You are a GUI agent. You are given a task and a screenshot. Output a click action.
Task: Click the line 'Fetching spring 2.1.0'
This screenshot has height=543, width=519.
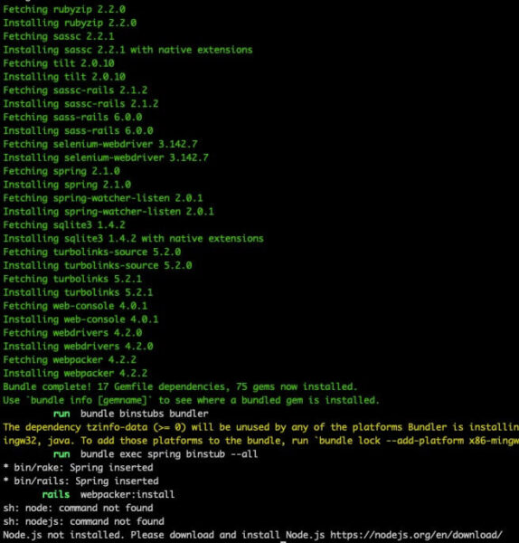61,171
